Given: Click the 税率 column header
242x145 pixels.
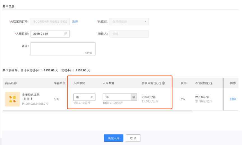Looking at the screenshot, I should [184, 83].
